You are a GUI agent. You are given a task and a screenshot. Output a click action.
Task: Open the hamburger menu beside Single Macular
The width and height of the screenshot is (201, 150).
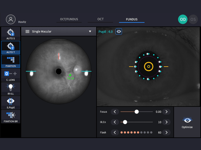coord(27,31)
